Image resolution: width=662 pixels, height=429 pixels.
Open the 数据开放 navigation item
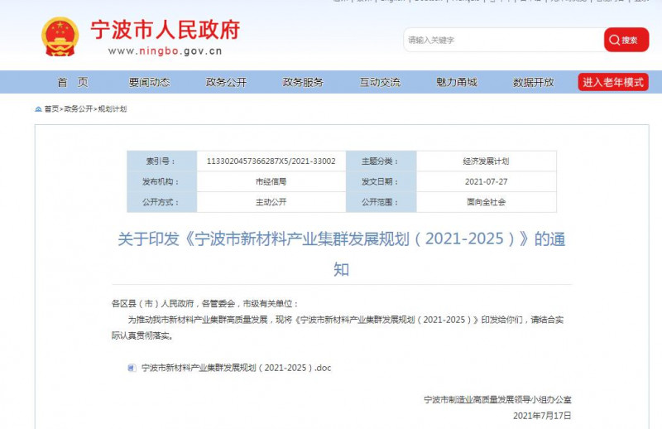click(534, 82)
